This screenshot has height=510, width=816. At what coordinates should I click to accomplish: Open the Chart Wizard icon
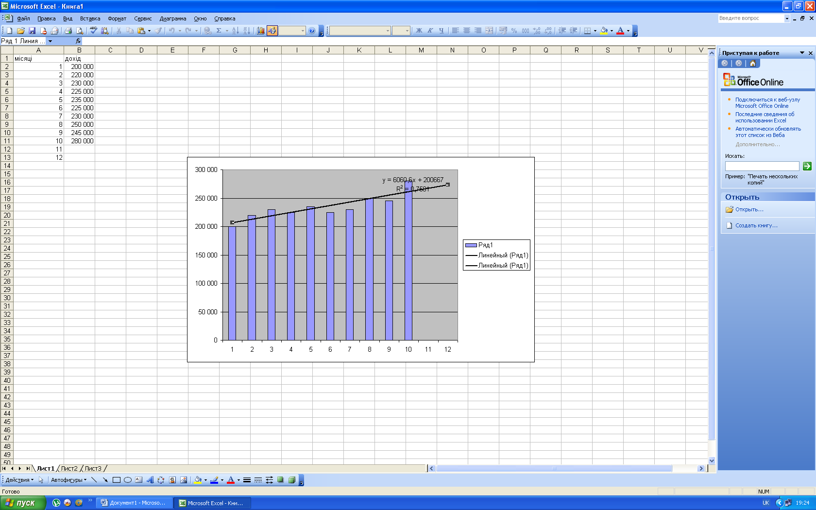click(x=261, y=31)
